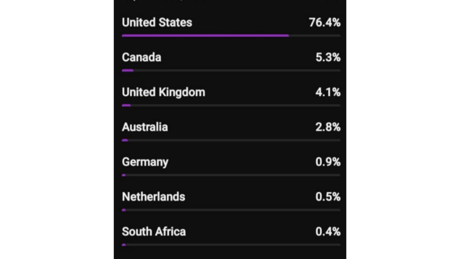This screenshot has height=259, width=460.
Task: Choose the Australia country label
Action: [145, 127]
